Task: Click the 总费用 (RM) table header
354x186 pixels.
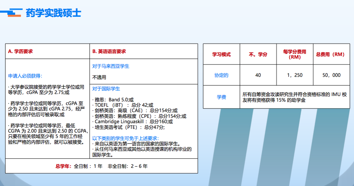Action: coord(330,54)
